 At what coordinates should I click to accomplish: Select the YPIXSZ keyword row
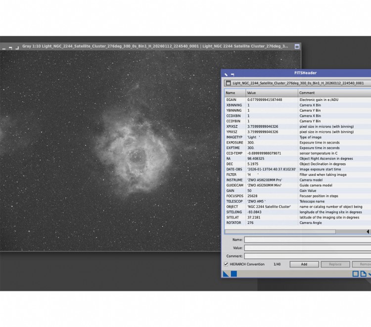click(x=298, y=132)
